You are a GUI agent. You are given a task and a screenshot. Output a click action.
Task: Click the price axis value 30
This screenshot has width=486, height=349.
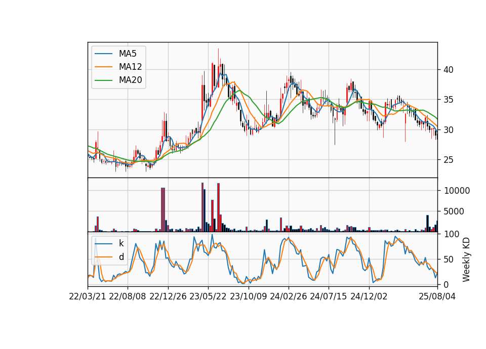click(449, 130)
